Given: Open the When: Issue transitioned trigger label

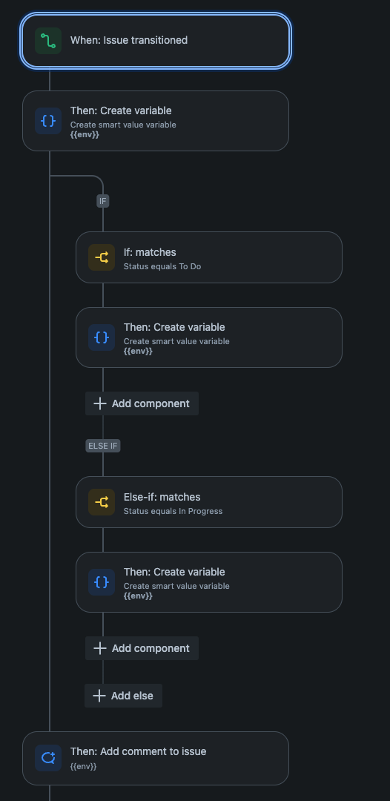Looking at the screenshot, I should pos(128,40).
